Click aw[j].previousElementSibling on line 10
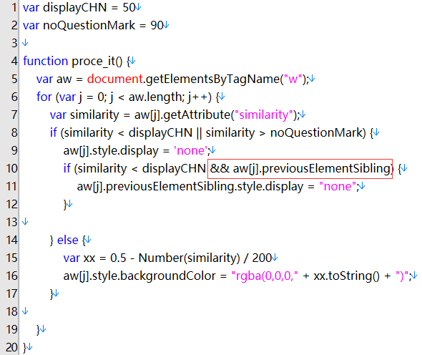Viewport: 422px width, 355px height. (312, 168)
